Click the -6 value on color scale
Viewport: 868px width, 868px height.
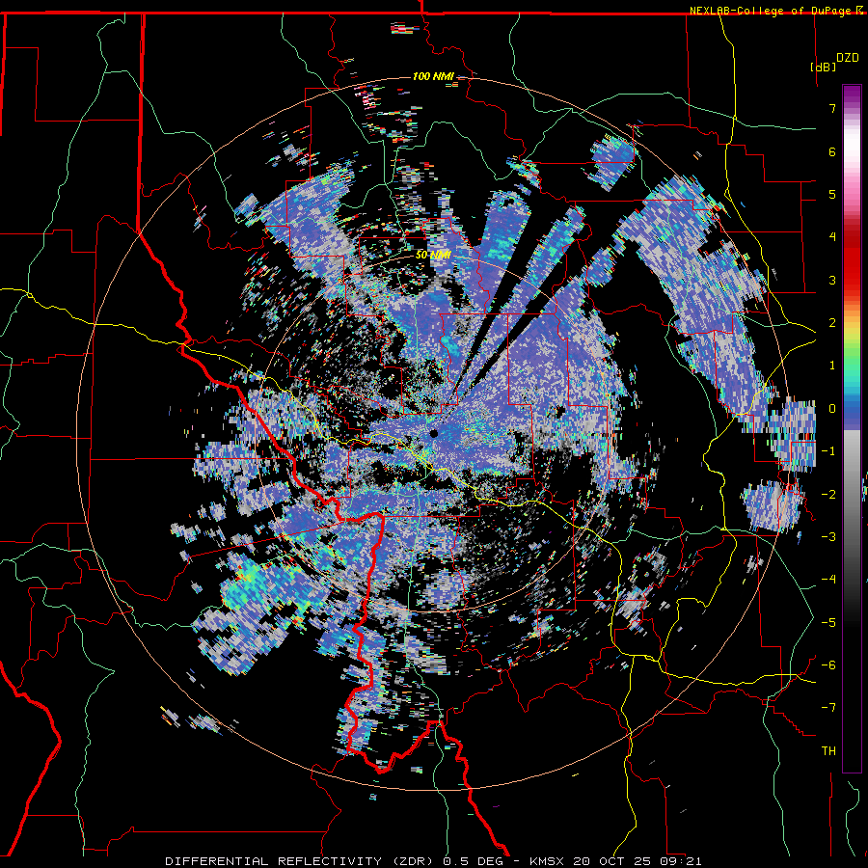click(828, 665)
